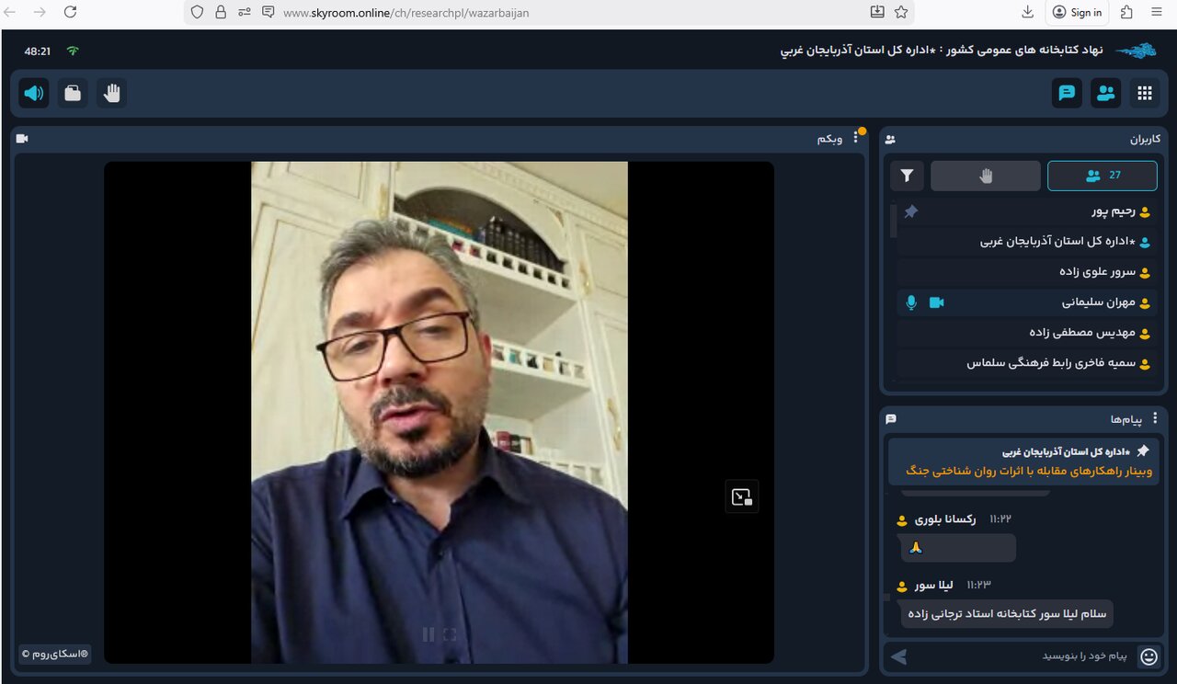Select user اداره کل استان آذربایجان غربی

pyautogui.click(x=1026, y=242)
